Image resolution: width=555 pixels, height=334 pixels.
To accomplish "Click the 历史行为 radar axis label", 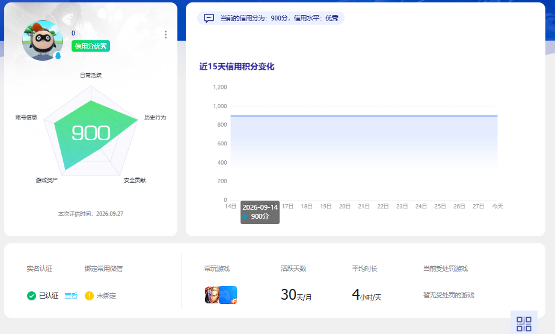I will tap(155, 117).
